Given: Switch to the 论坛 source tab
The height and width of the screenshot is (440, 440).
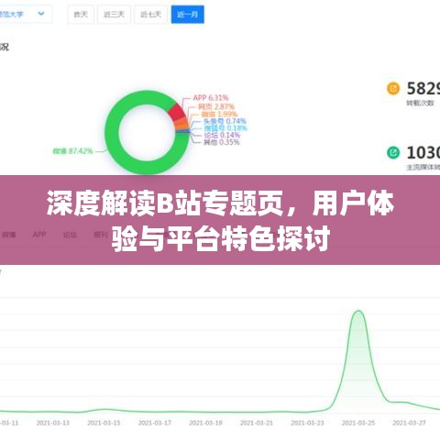Looking at the screenshot, I should click(70, 235).
